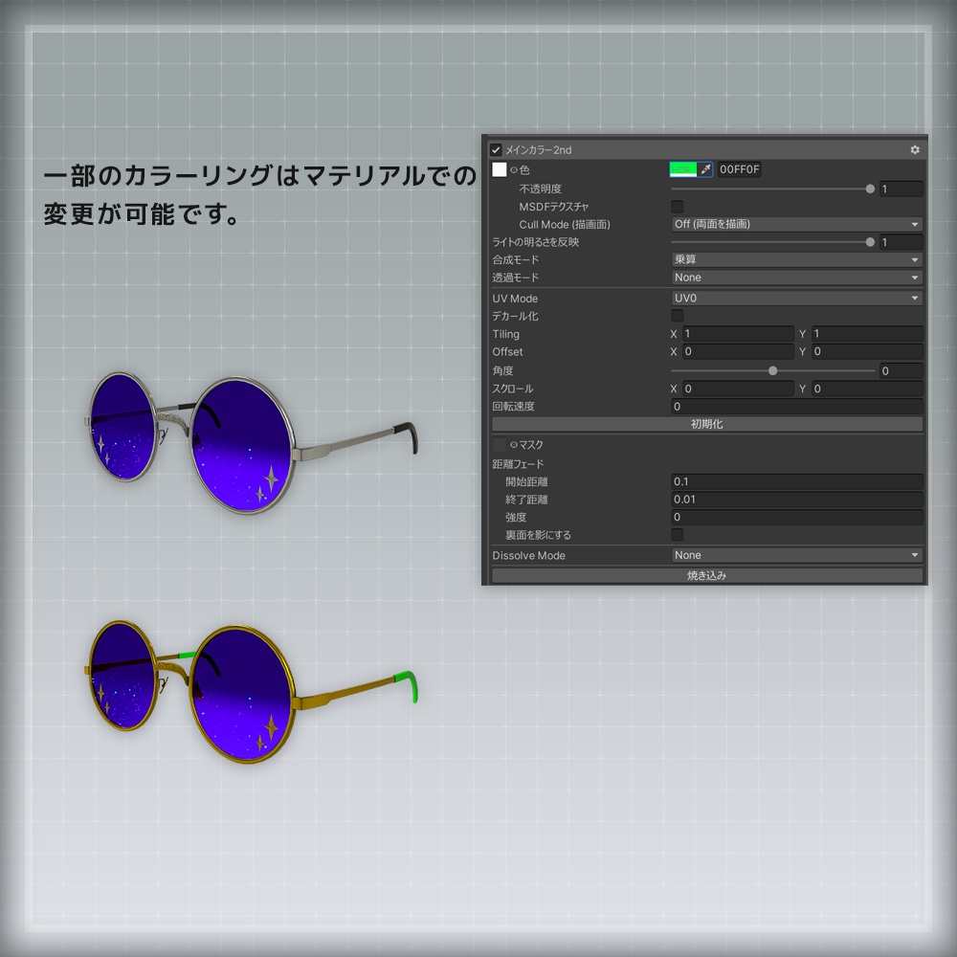Open the メインカラー2nd settings gear
Viewport: 957px width, 957px height.
tap(914, 149)
